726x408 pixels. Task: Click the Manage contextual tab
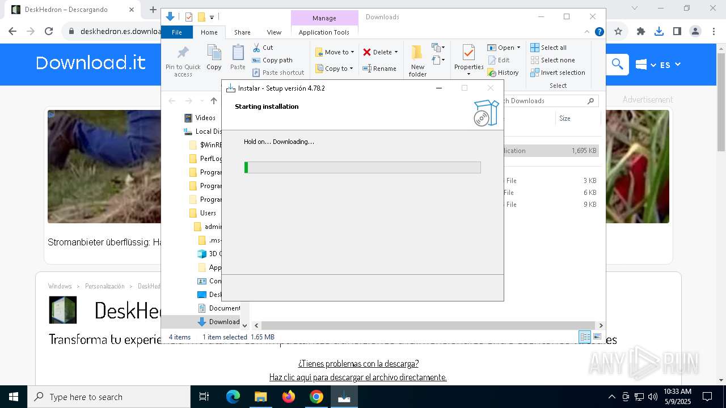(324, 18)
